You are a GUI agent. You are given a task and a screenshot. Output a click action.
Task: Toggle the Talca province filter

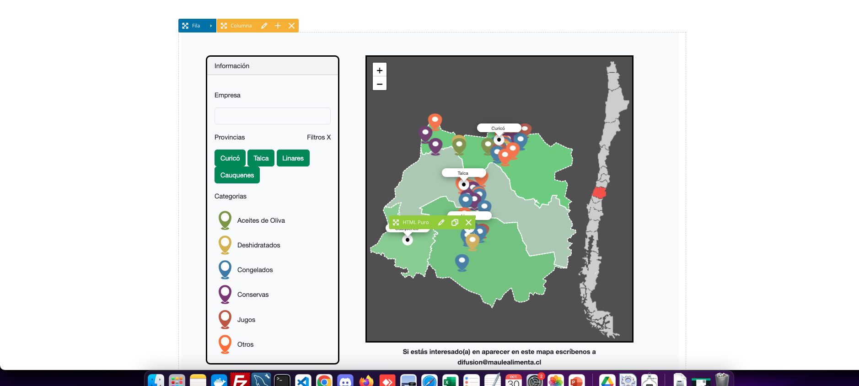[261, 158]
